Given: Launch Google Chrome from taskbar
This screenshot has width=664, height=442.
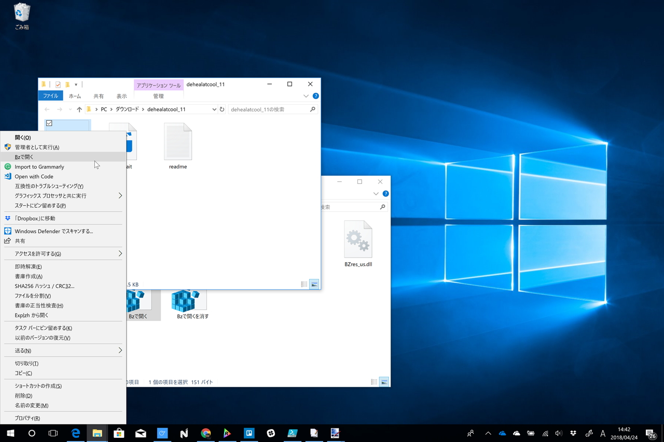Looking at the screenshot, I should point(206,433).
